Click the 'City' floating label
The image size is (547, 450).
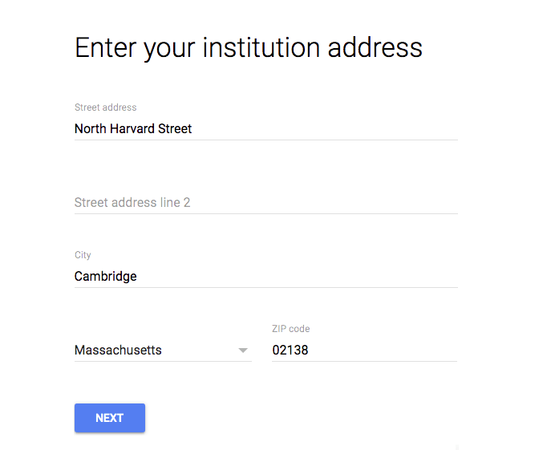click(x=83, y=255)
